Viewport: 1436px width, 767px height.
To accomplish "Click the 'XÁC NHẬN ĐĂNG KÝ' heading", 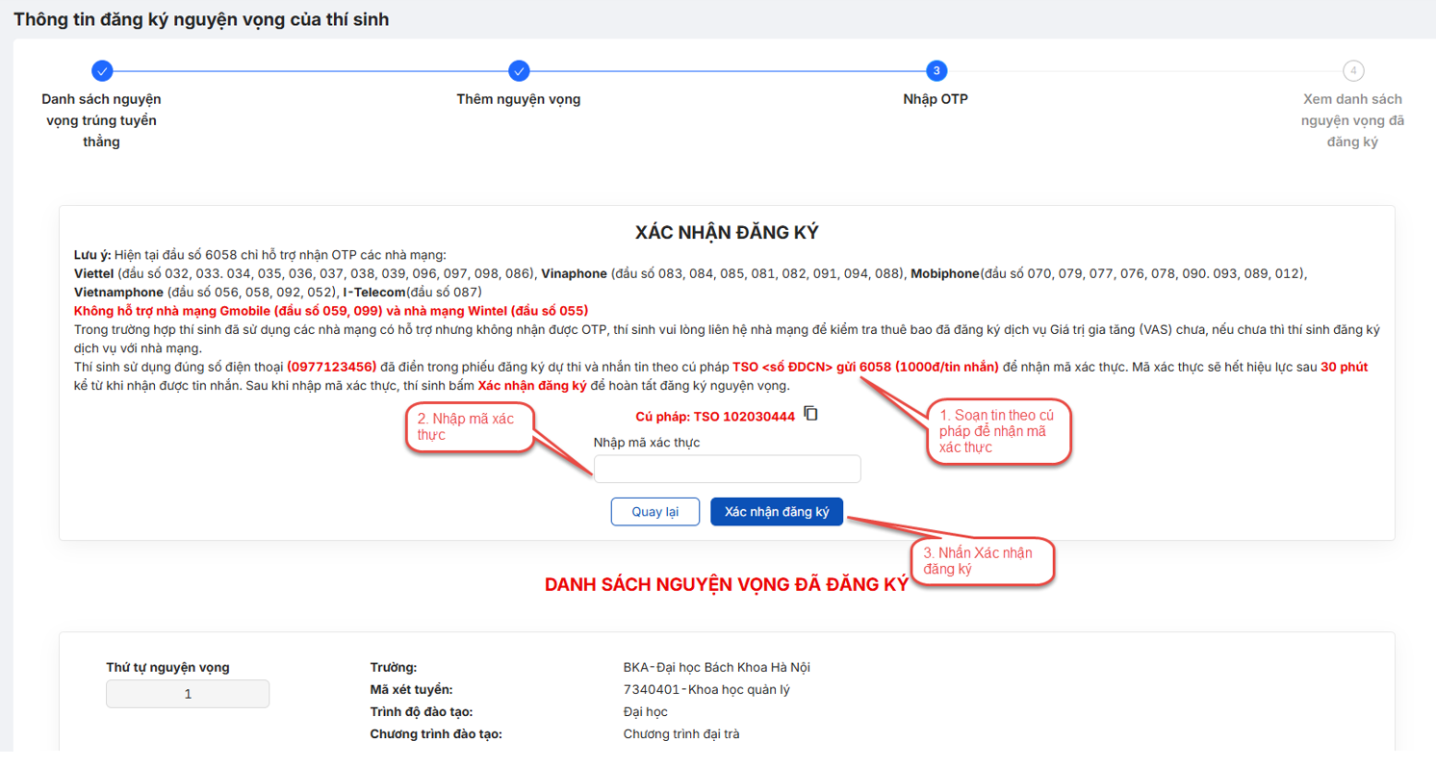I will click(x=727, y=233).
